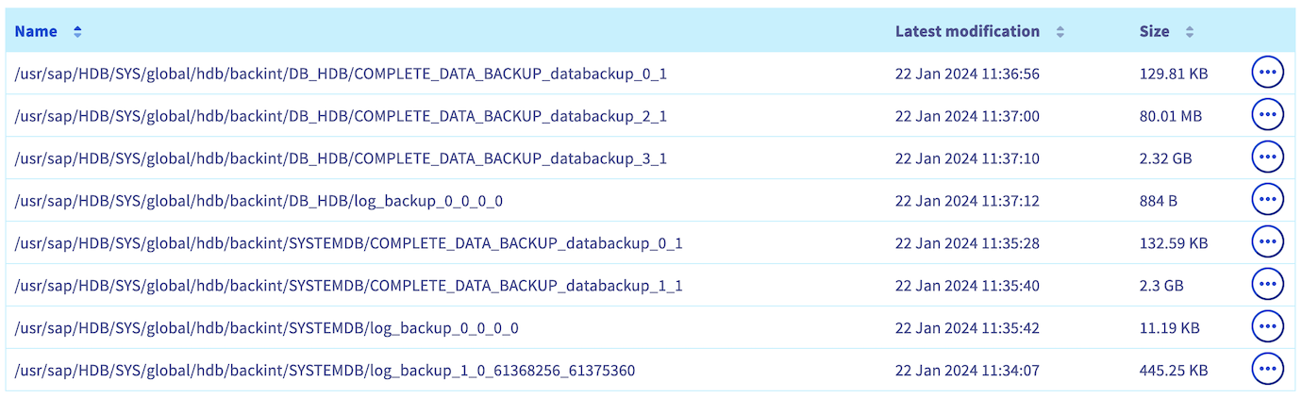Sort by Size column arrows

pos(1189,32)
